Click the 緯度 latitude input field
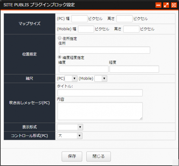 84,69
